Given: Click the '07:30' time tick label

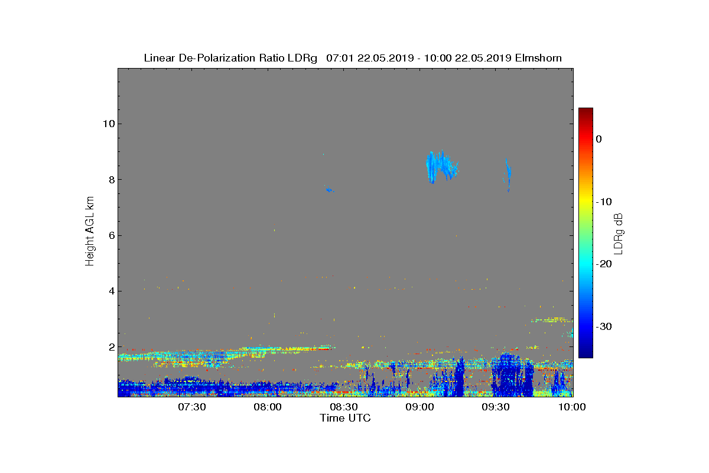Looking at the screenshot, I should coord(191,407).
